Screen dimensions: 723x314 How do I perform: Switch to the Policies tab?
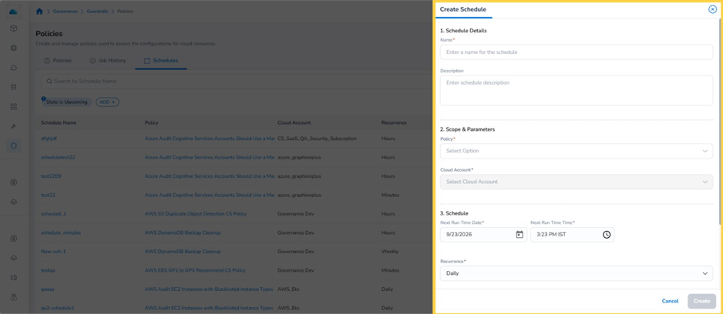click(x=58, y=61)
